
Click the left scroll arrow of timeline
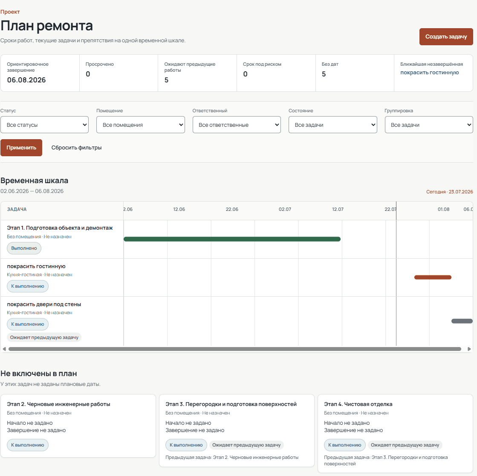4,349
